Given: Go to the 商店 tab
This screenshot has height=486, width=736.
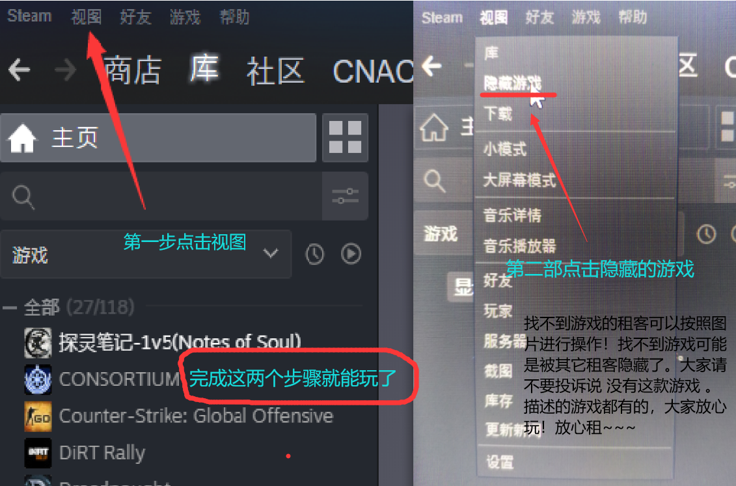Looking at the screenshot, I should [132, 70].
